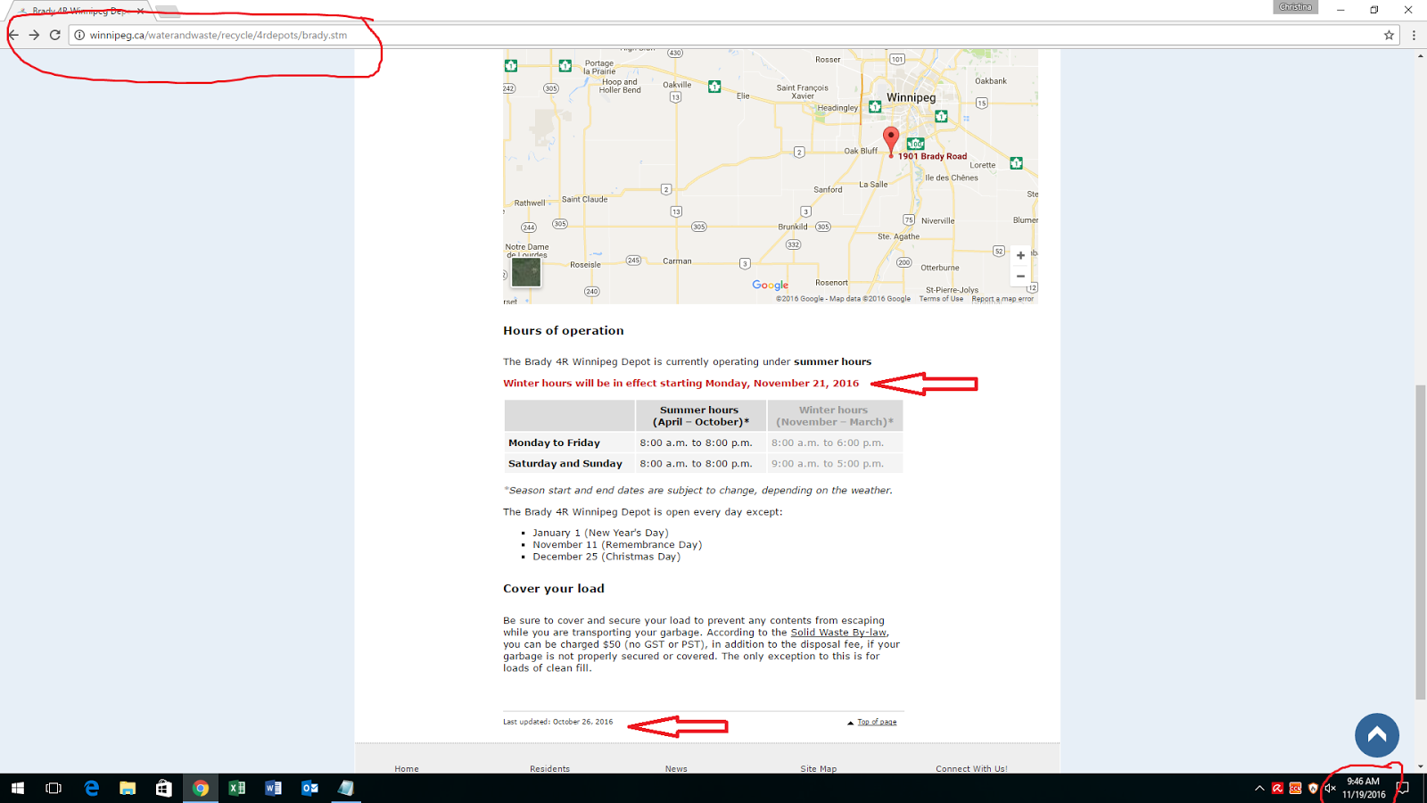
Task: Zoom in on the Google map
Action: pyautogui.click(x=1020, y=255)
